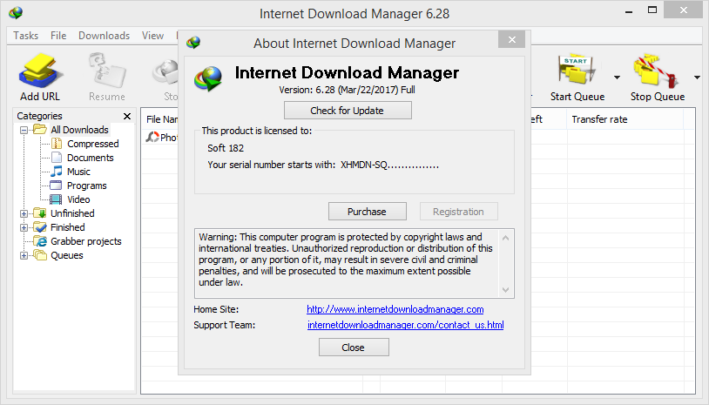Select the Finished category

(x=67, y=227)
